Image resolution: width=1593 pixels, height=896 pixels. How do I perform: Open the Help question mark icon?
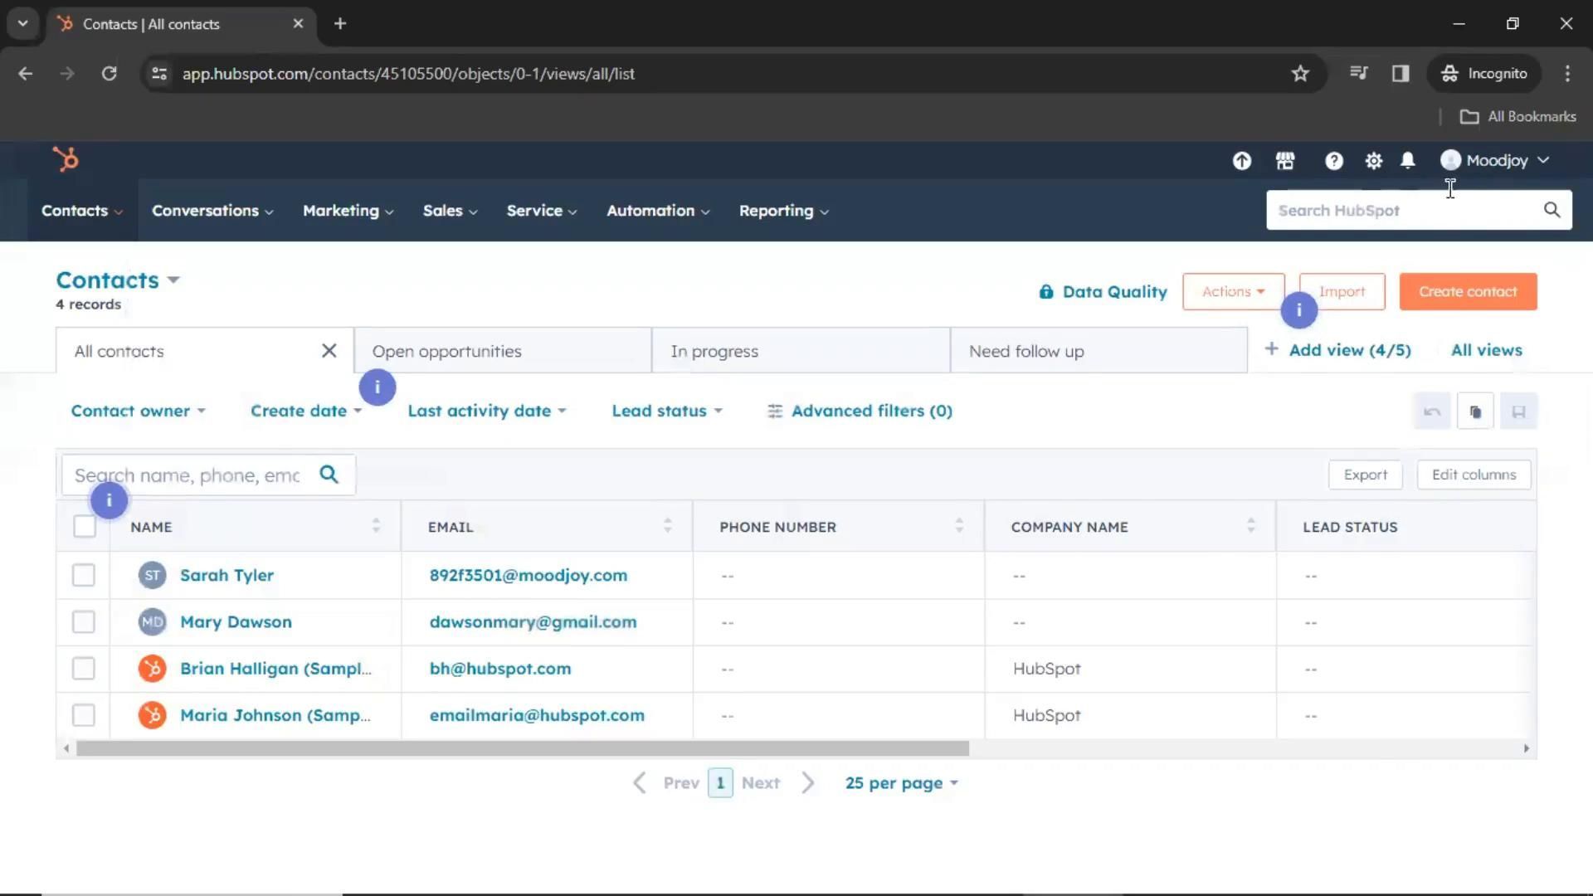point(1333,161)
